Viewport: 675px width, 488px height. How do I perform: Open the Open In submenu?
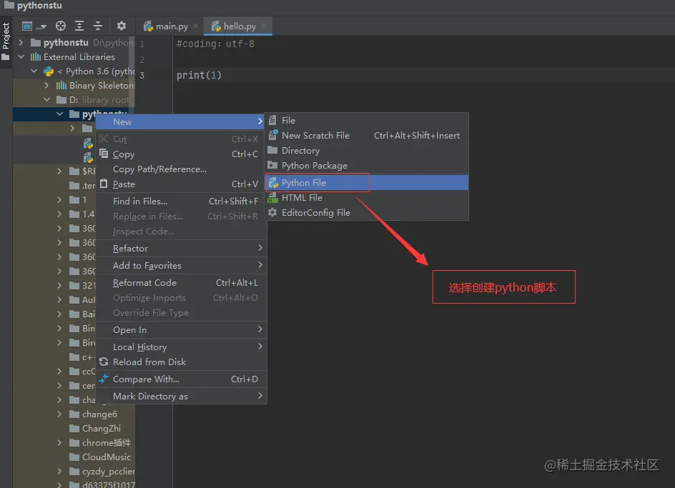(x=181, y=329)
